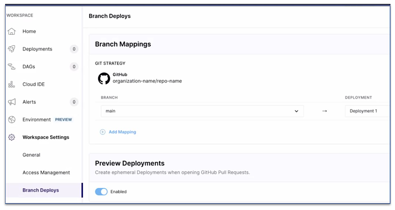This screenshot has width=395, height=210.
Task: Click the Alerts megaphone icon
Action: (x=12, y=102)
